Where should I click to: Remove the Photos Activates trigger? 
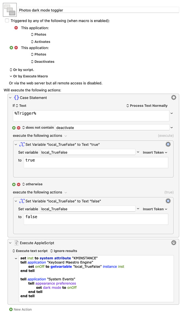16,28
